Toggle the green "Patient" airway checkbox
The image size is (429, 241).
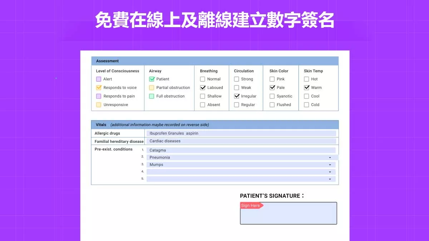tap(151, 79)
